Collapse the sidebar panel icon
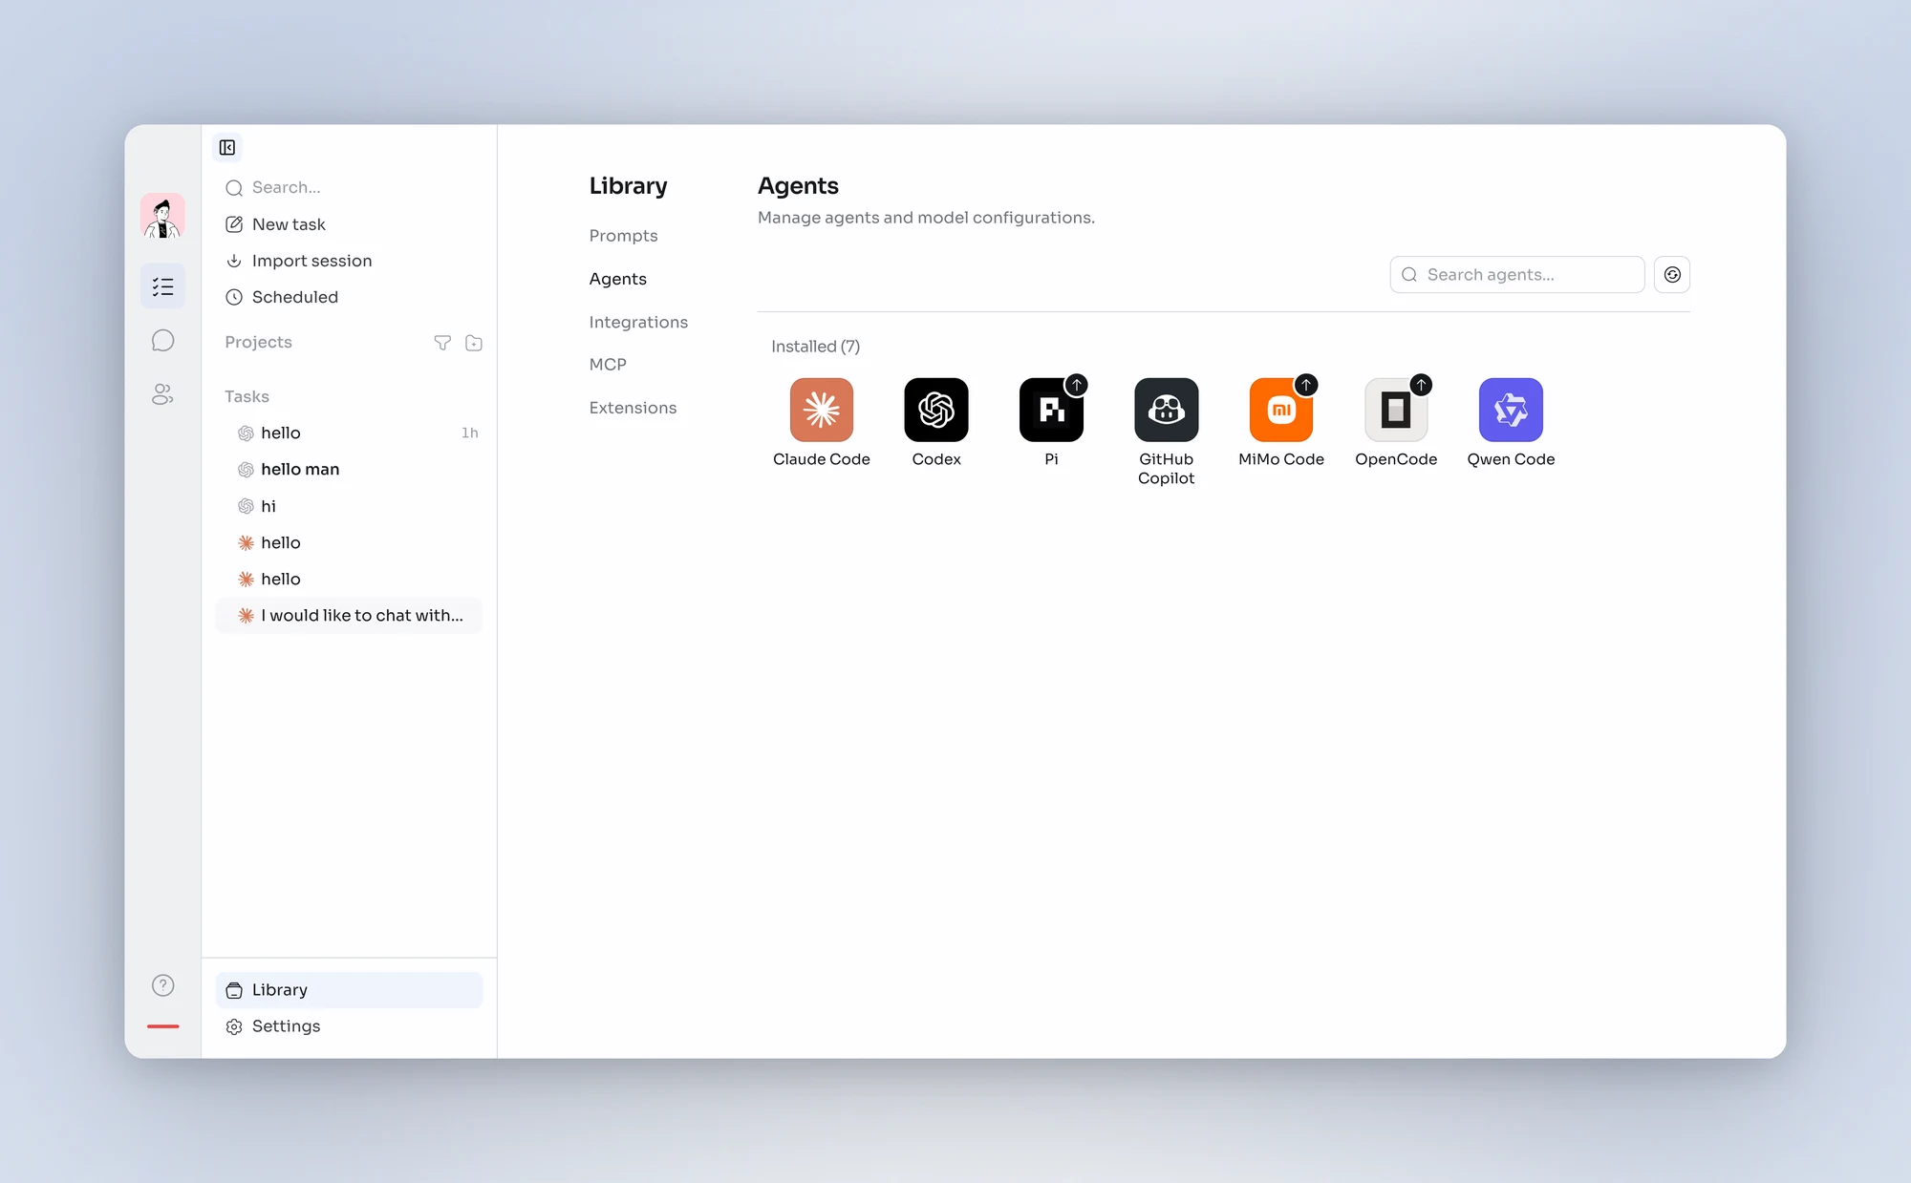Viewport: 1911px width, 1183px height. coord(227,147)
